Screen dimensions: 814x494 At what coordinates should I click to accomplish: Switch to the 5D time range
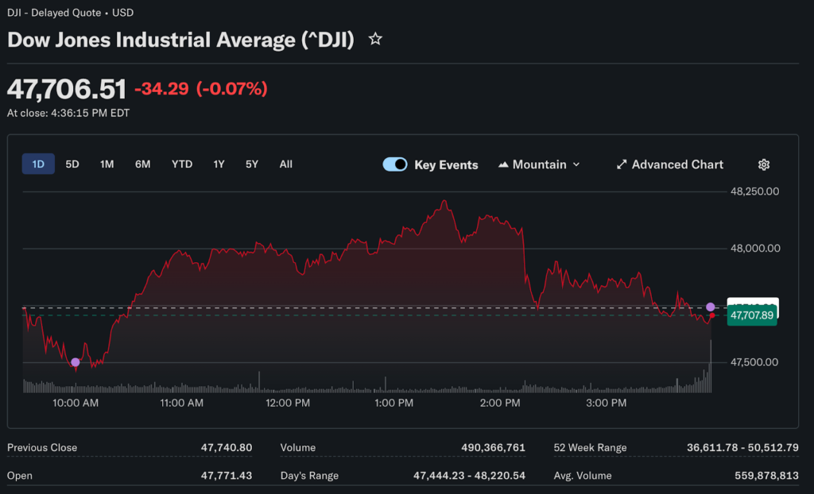coord(72,164)
